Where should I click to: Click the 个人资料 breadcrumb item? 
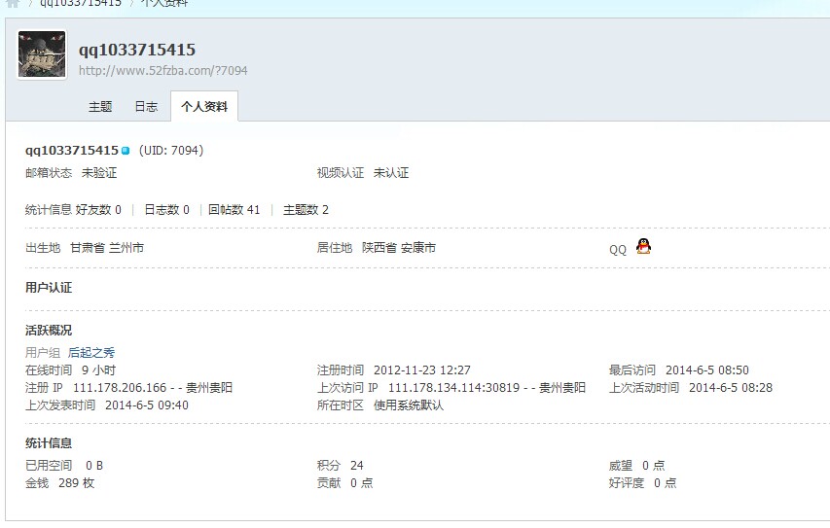tap(164, 3)
